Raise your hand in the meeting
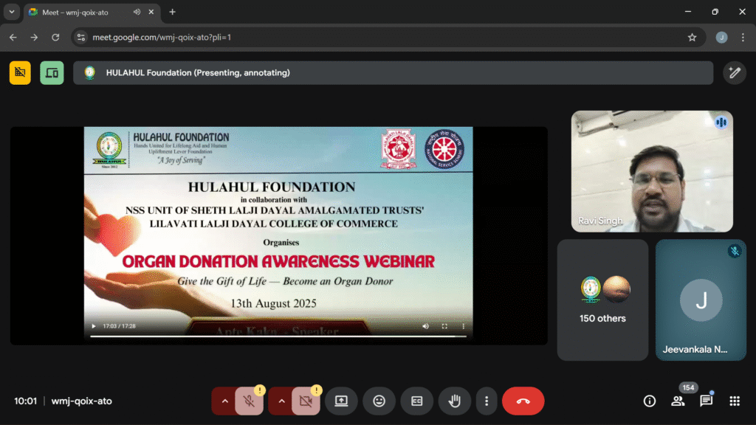The width and height of the screenshot is (756, 425). [454, 401]
